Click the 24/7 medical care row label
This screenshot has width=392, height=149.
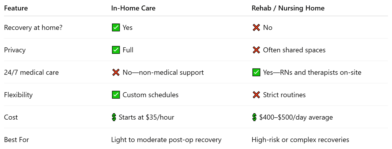pos(31,73)
